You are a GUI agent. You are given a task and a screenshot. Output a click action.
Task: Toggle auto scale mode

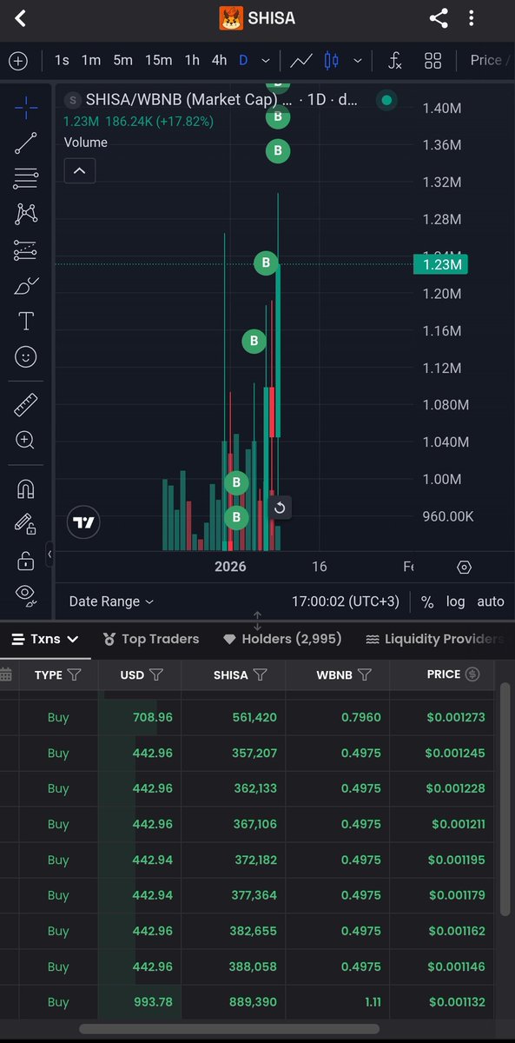(490, 601)
